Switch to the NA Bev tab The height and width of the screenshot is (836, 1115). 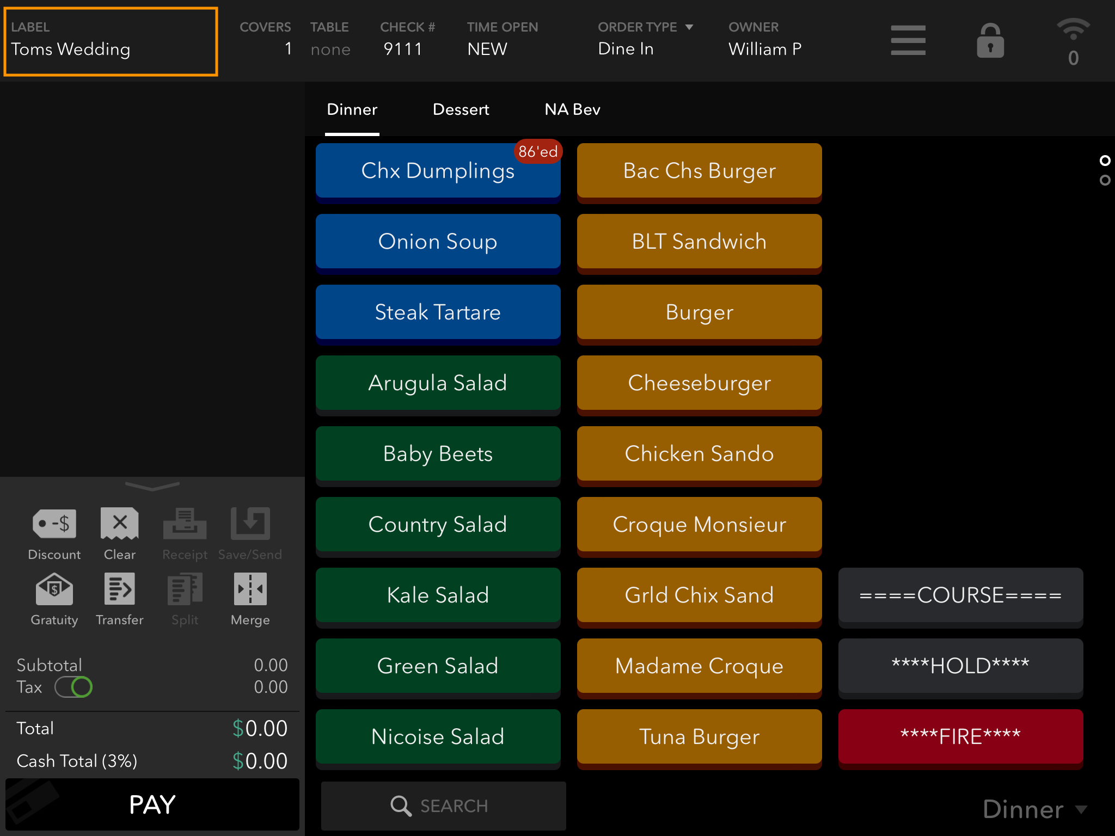point(573,110)
